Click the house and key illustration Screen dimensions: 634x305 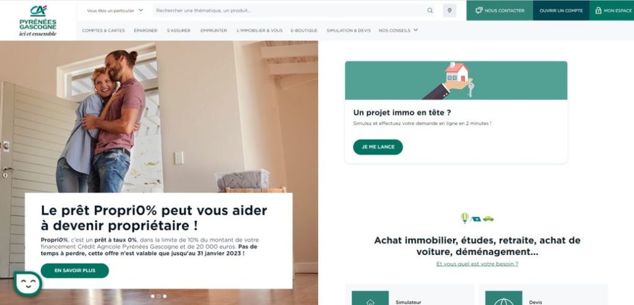[x=449, y=80]
